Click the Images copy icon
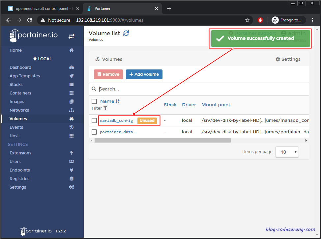321x239 pixels. (72, 102)
